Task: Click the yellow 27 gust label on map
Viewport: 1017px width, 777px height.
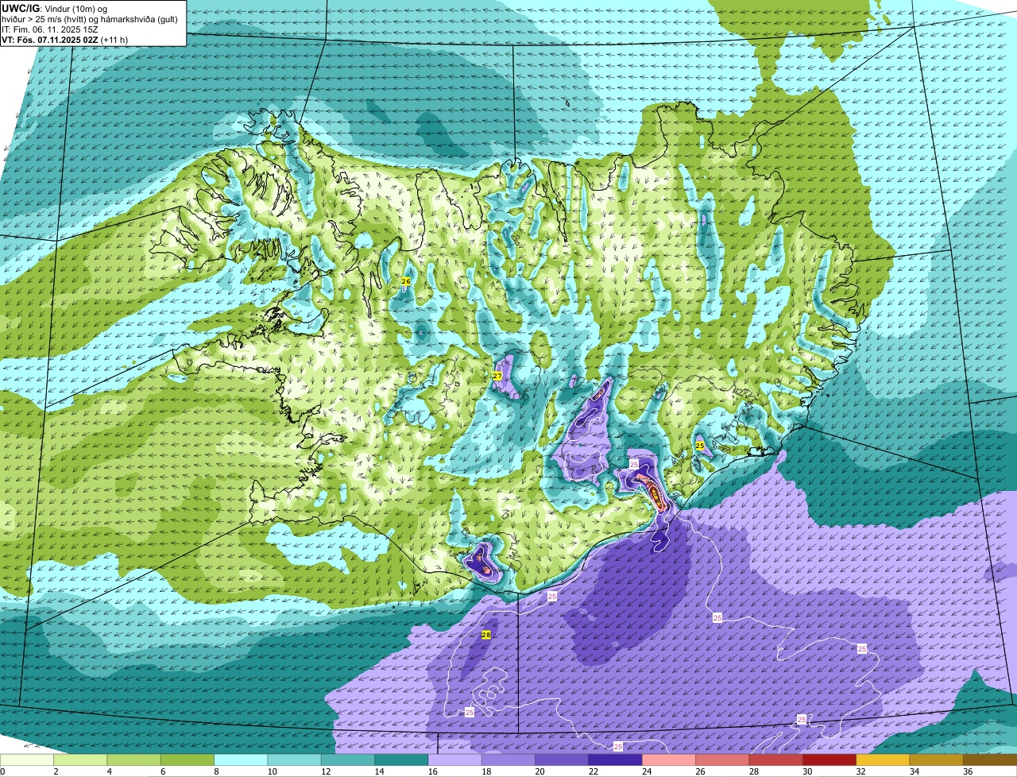Action: [x=497, y=376]
